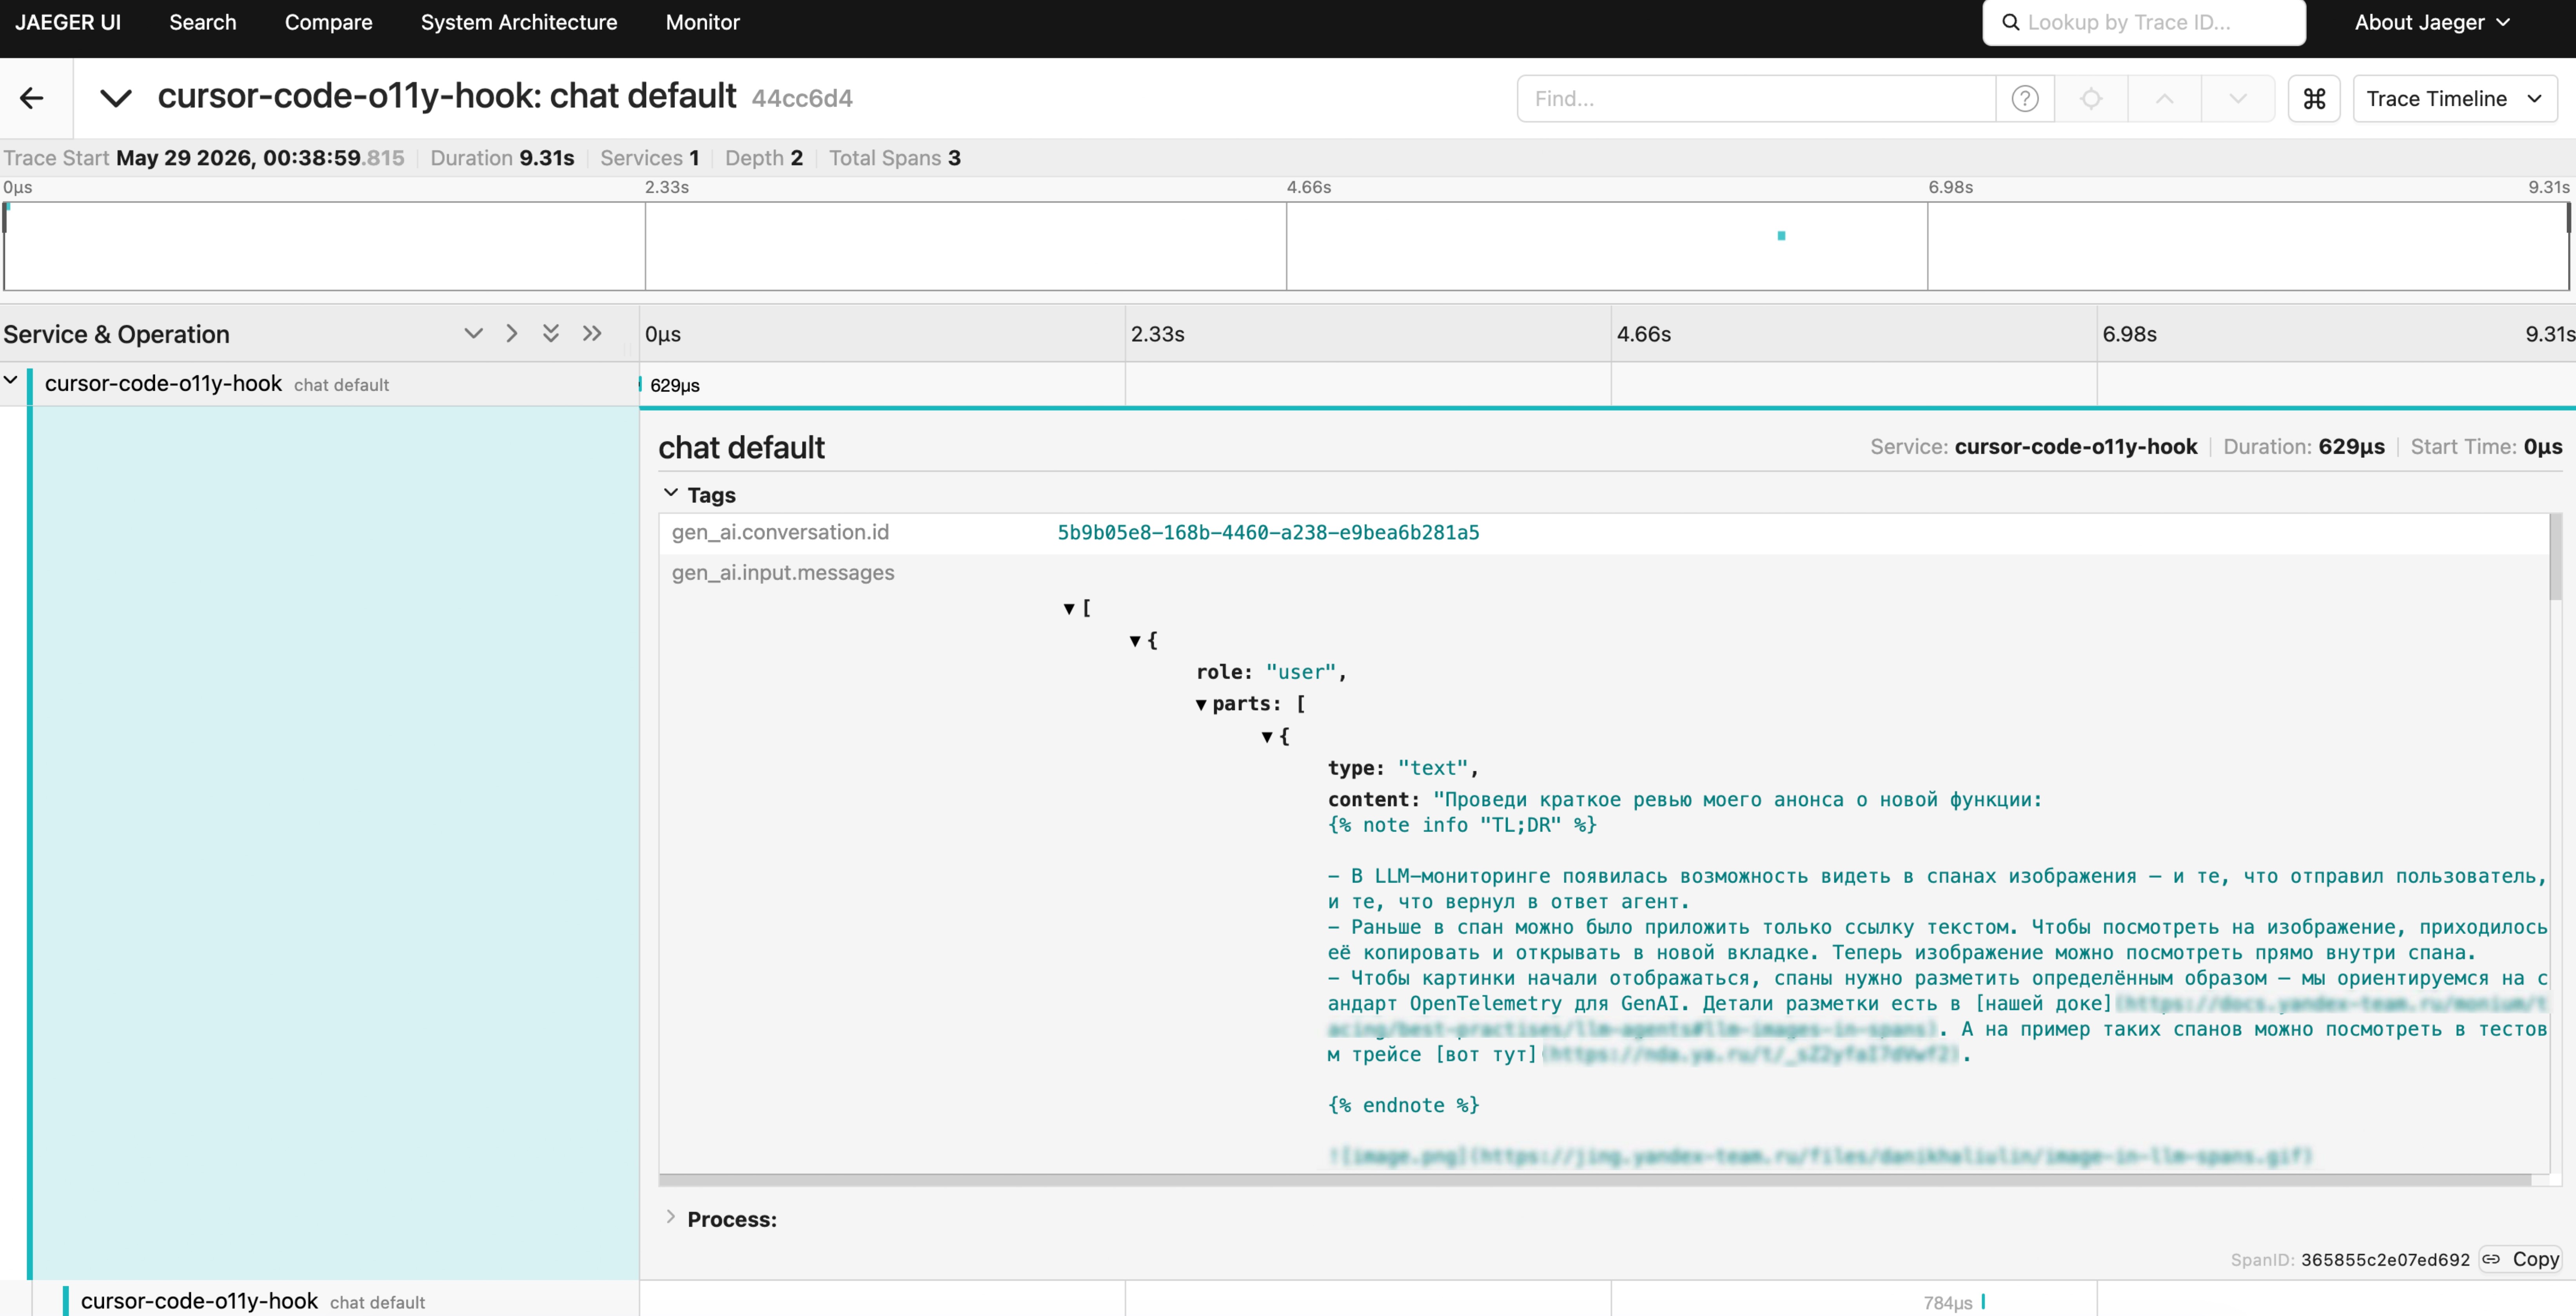Click the 784µs span bar at bottom
The image size is (2576, 1316).
(1983, 1302)
